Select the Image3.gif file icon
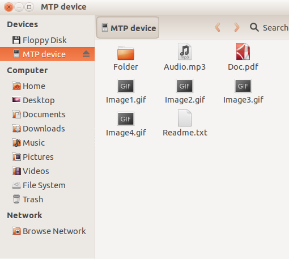Image resolution: width=289 pixels, height=259 pixels. 243,86
